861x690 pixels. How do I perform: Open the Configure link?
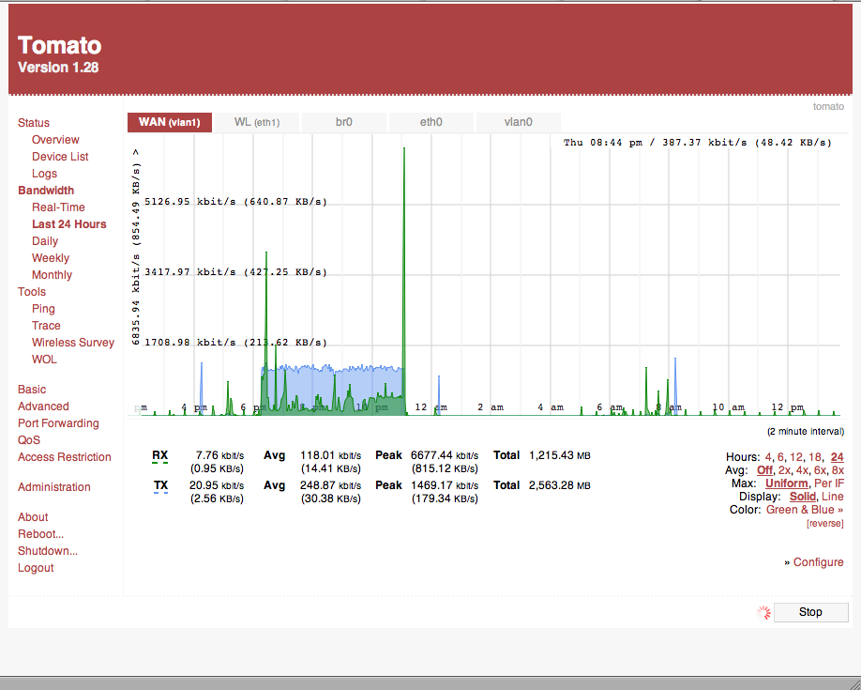pyautogui.click(x=818, y=562)
